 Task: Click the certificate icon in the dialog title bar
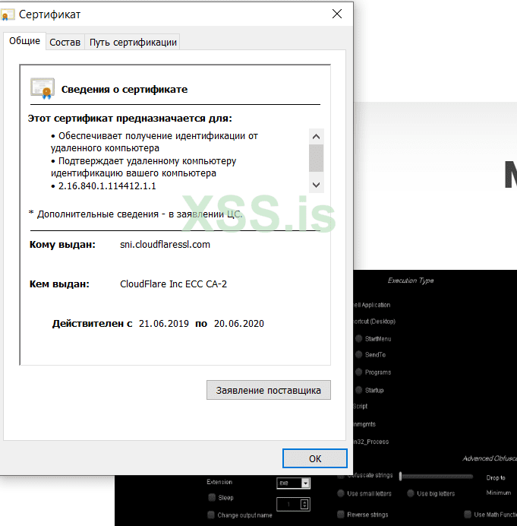click(x=7, y=14)
